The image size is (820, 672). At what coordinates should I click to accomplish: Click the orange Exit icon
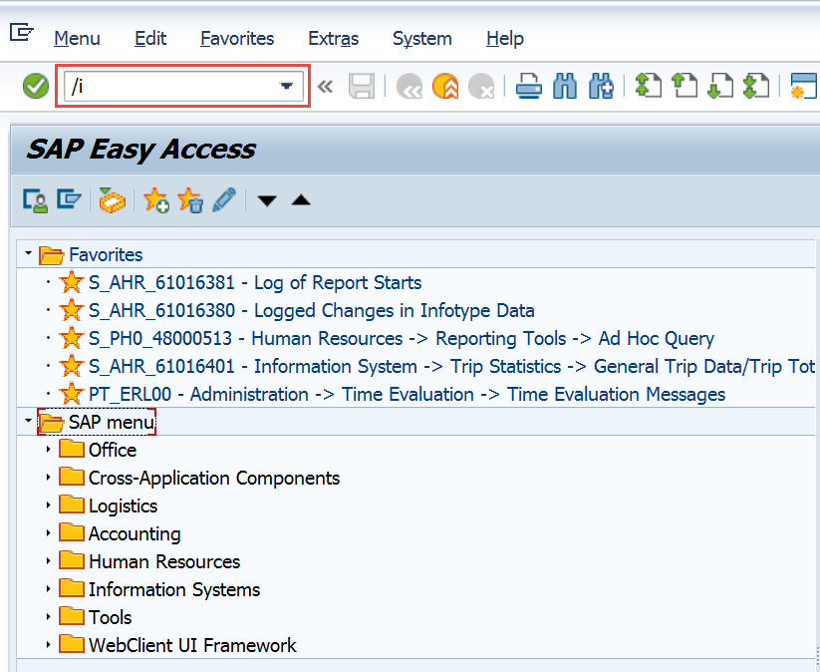(x=445, y=86)
